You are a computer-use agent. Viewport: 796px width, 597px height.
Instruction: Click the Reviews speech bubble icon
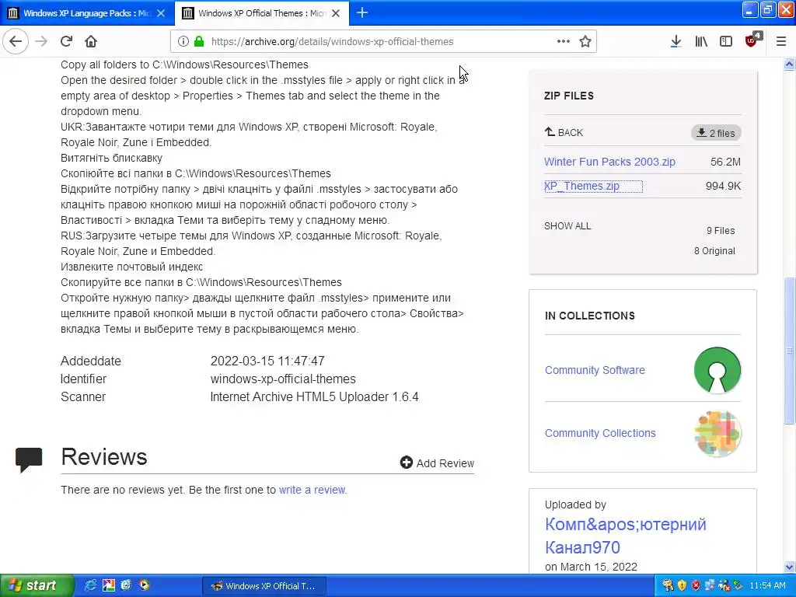point(29,460)
